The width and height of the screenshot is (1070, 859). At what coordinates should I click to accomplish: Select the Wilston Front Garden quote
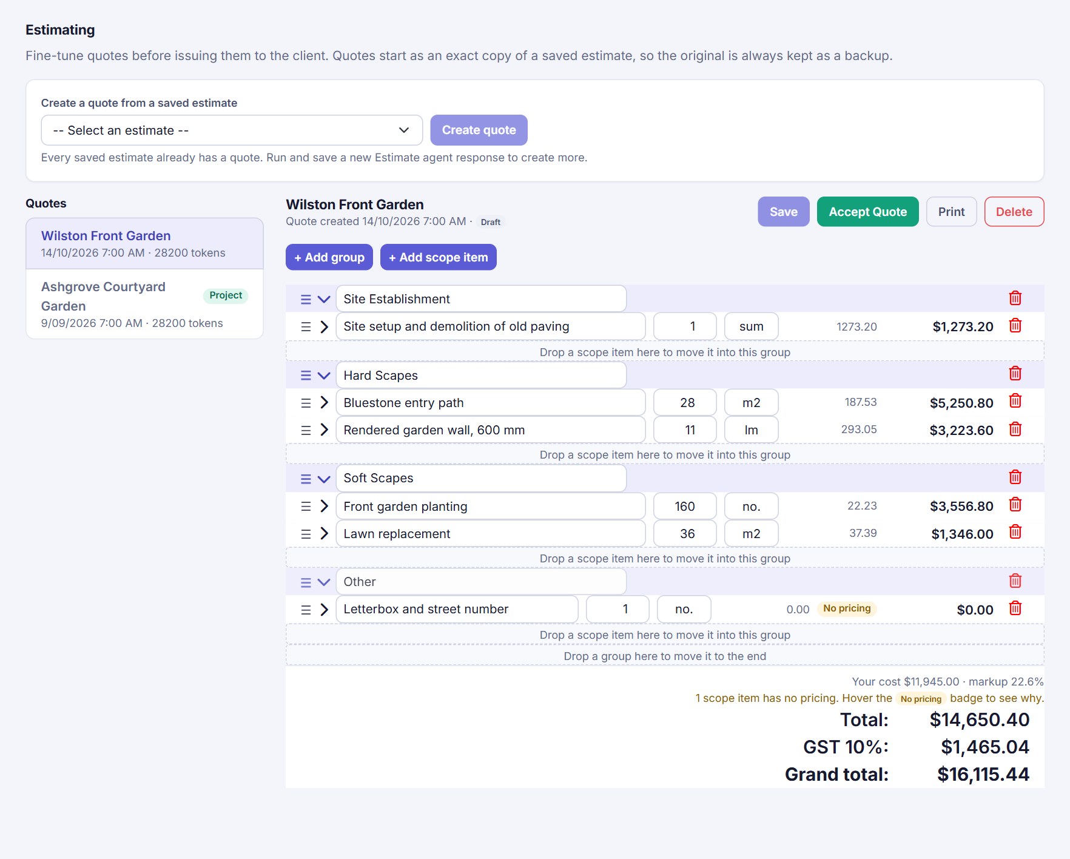144,243
